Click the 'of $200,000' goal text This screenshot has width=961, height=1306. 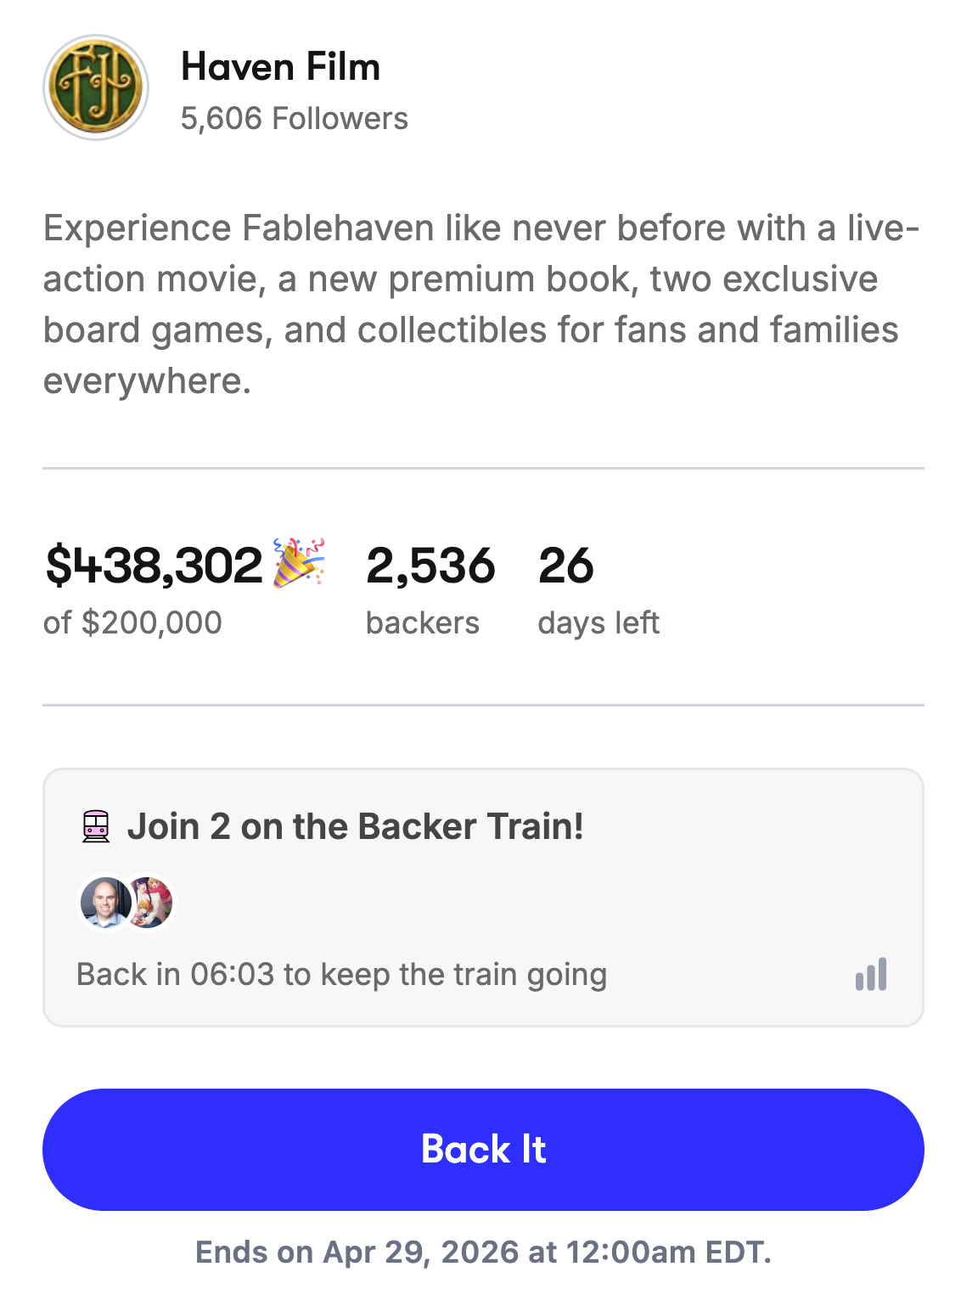pos(132,622)
